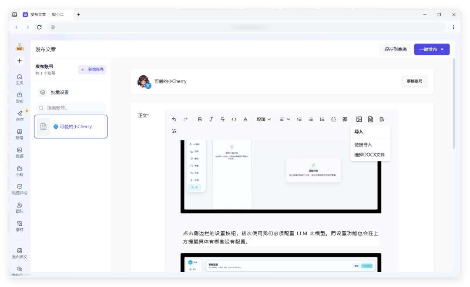Clear text formatting
470x287 pixels.
point(174,130)
